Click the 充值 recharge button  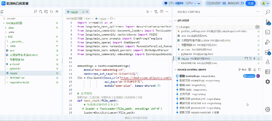click(x=250, y=4)
